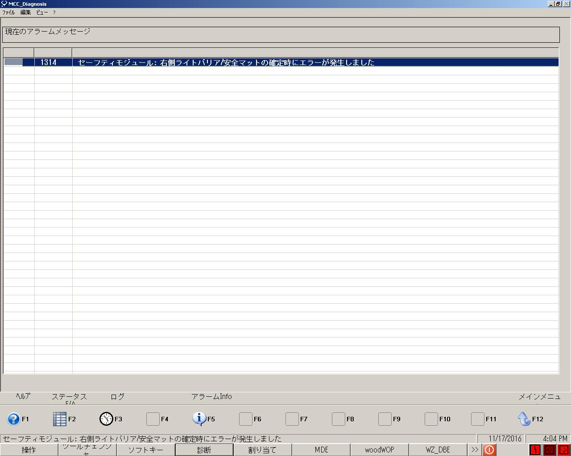Click the ヘルプ label above F1
Viewport: 571px width, 456px height.
coord(23,396)
